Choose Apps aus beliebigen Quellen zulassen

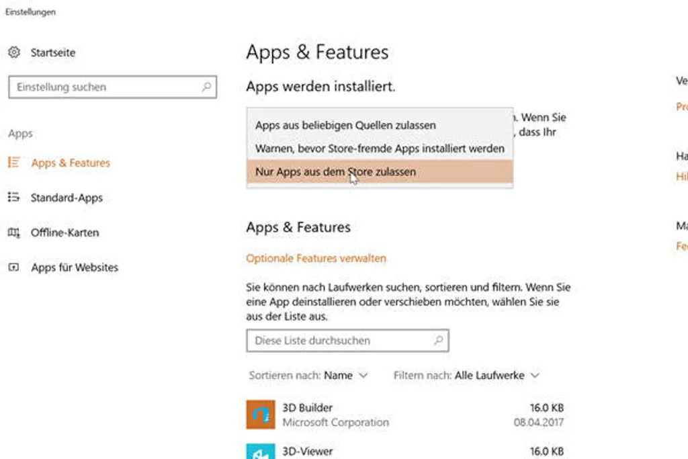pos(380,125)
